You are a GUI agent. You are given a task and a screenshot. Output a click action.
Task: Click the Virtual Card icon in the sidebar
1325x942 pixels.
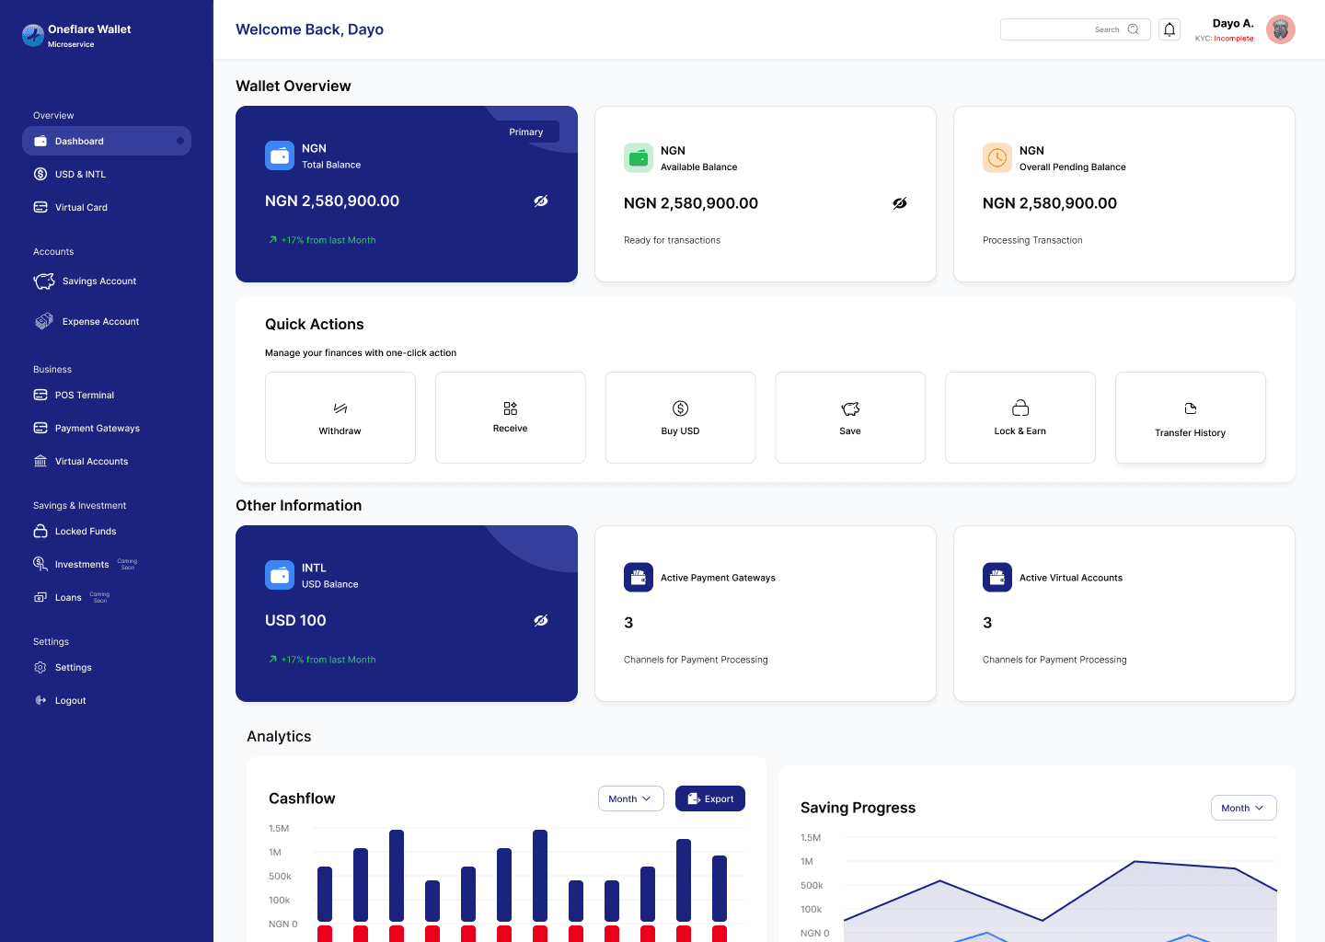pos(40,207)
